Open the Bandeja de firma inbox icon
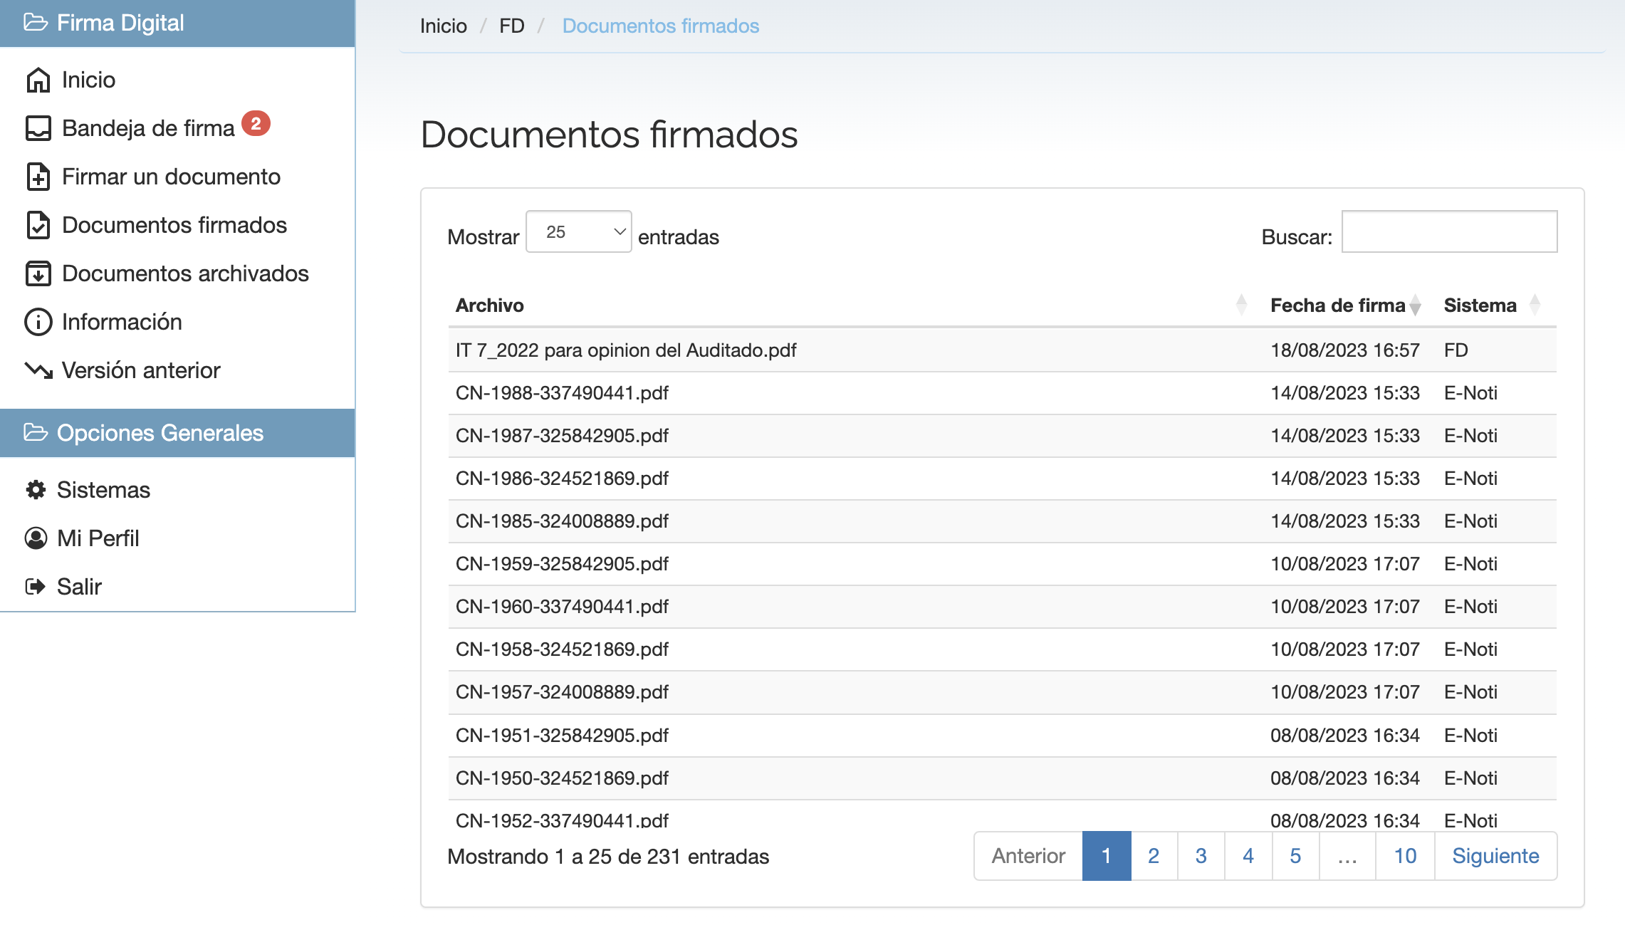 (38, 127)
